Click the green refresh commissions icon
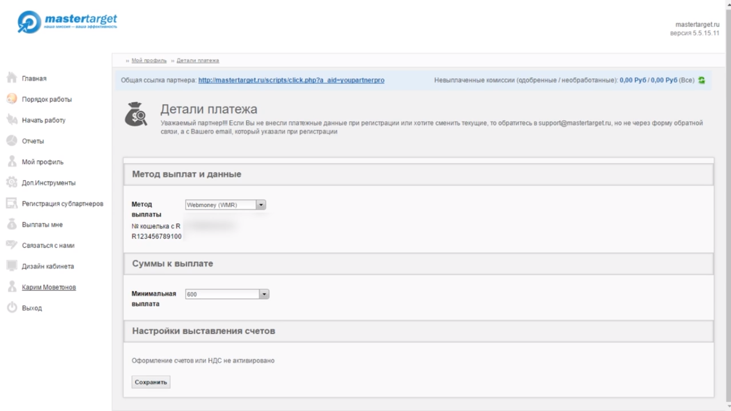This screenshot has height=411, width=731. (x=702, y=80)
